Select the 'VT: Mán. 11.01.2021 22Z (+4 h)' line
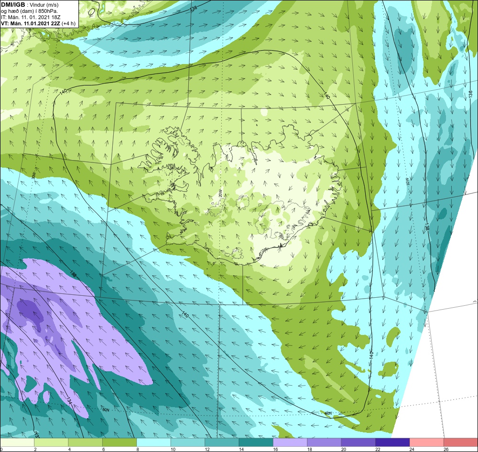This screenshot has height=452, width=478. coord(38,23)
